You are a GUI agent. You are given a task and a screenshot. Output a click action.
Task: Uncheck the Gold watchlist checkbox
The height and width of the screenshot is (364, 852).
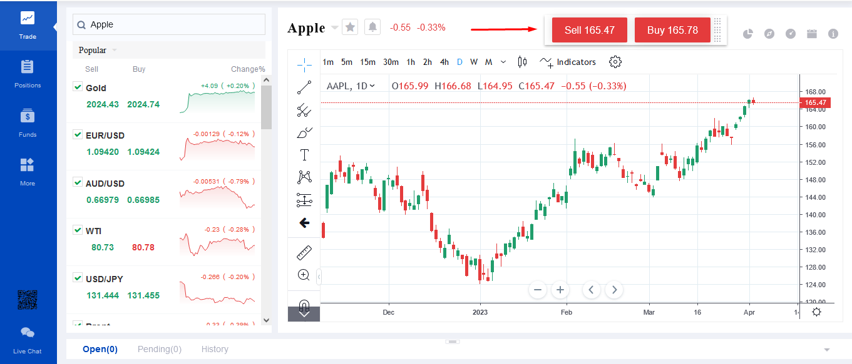[78, 87]
